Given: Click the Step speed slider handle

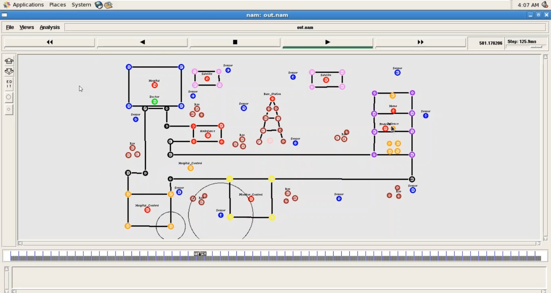Looking at the screenshot, I should point(536,47).
